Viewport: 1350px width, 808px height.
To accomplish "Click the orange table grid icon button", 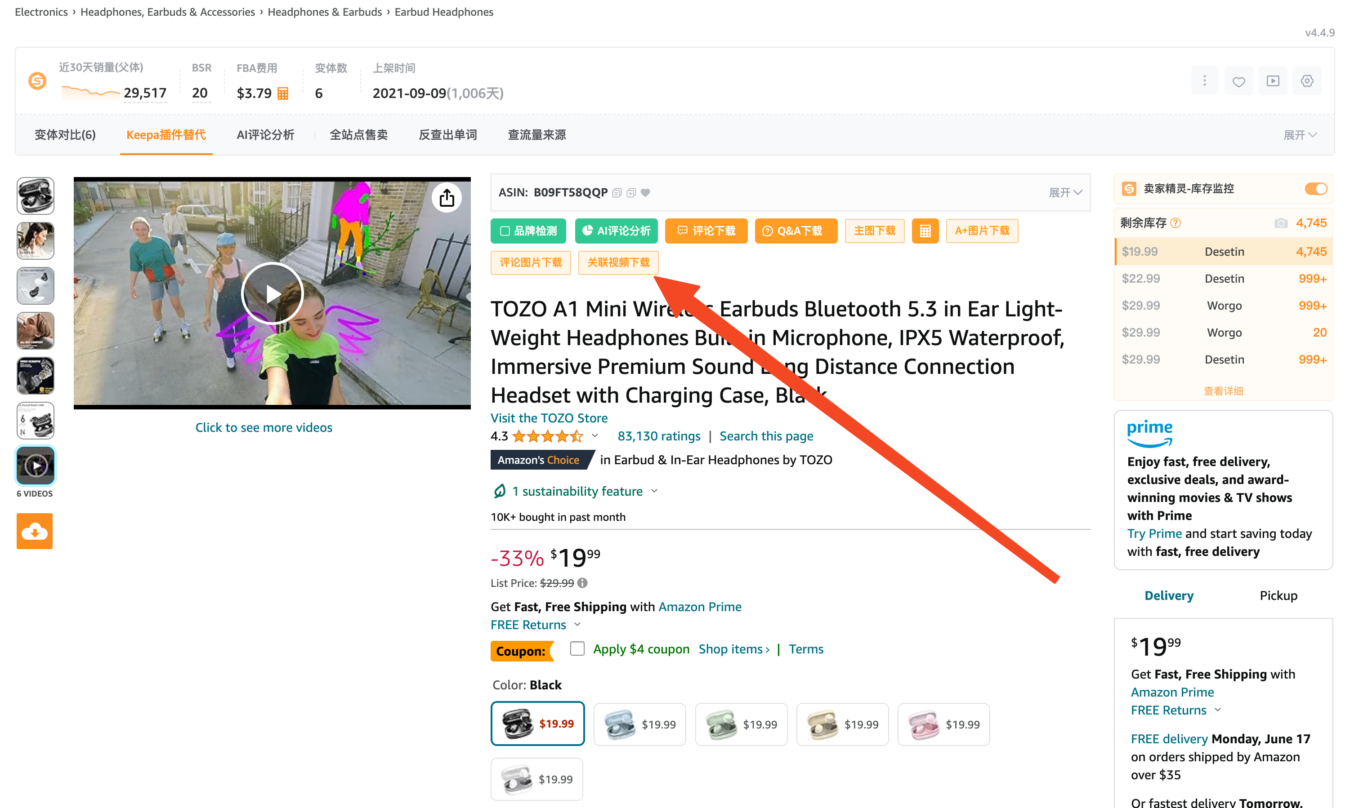I will (x=925, y=231).
